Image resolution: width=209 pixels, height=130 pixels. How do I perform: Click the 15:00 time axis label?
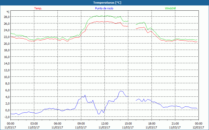click(128, 124)
